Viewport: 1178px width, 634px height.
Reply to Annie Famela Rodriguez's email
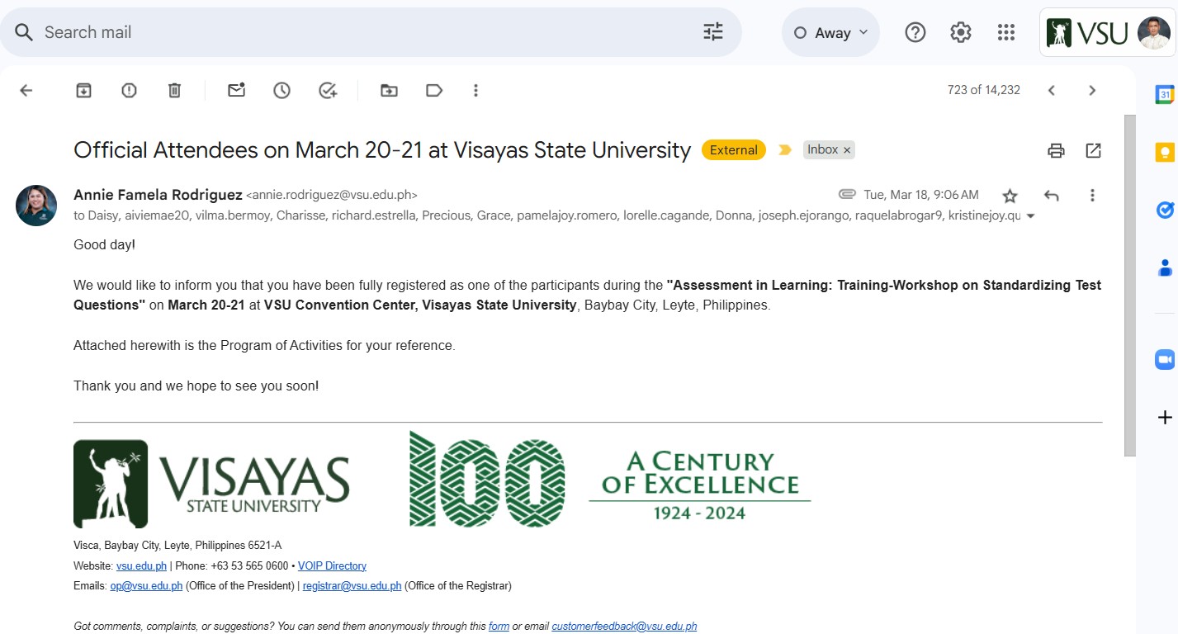(x=1051, y=196)
